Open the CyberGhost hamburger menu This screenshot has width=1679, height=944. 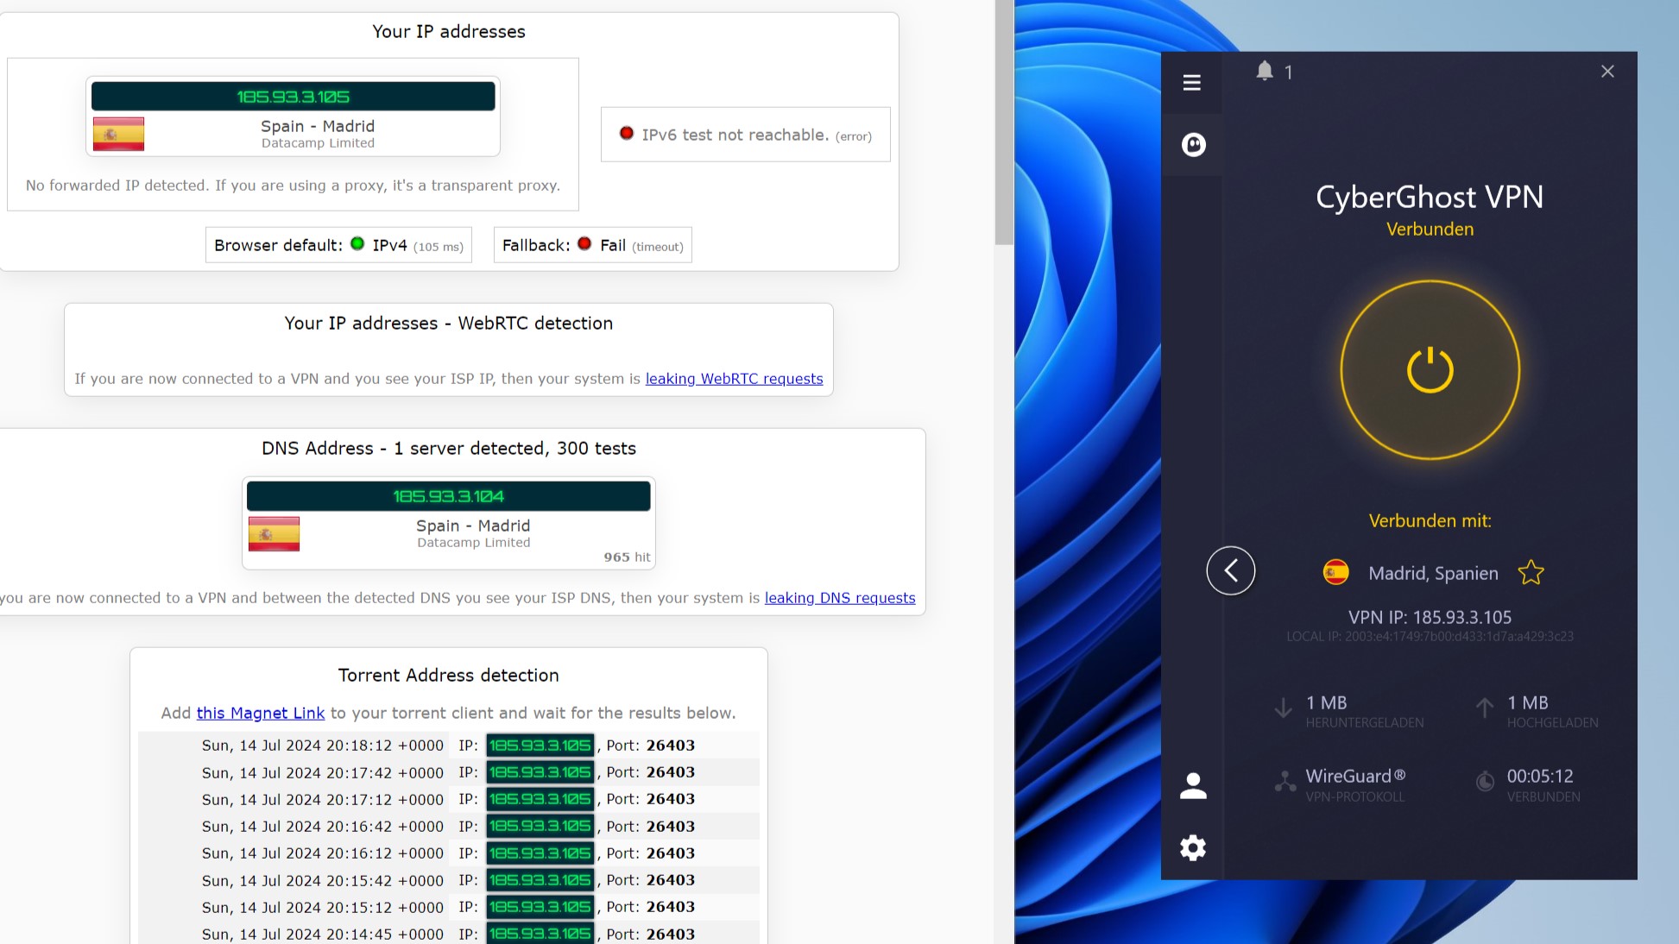click(x=1191, y=83)
